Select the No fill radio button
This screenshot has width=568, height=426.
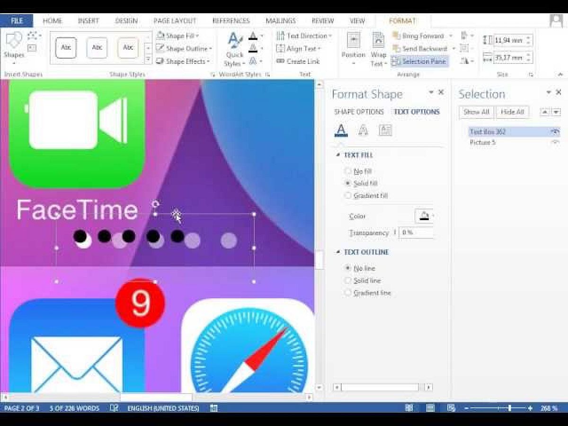[x=348, y=171]
